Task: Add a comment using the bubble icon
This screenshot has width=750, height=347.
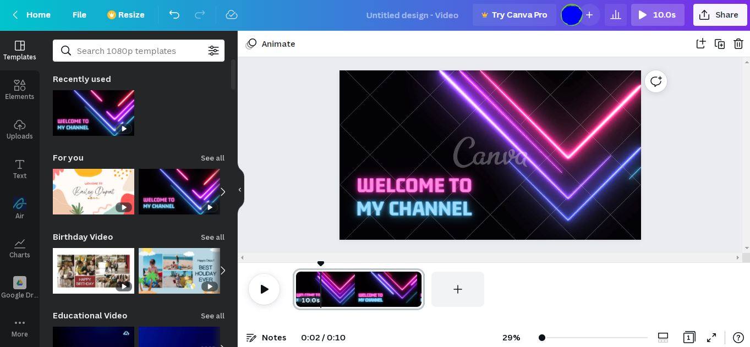Action: pos(656,81)
